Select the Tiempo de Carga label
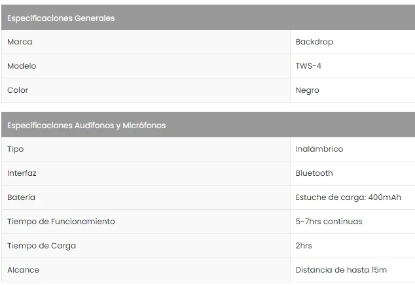 click(x=41, y=246)
